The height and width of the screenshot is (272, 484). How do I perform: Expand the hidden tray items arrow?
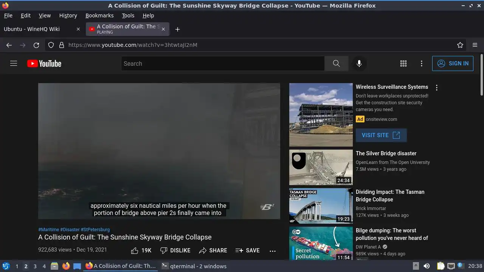(x=416, y=266)
